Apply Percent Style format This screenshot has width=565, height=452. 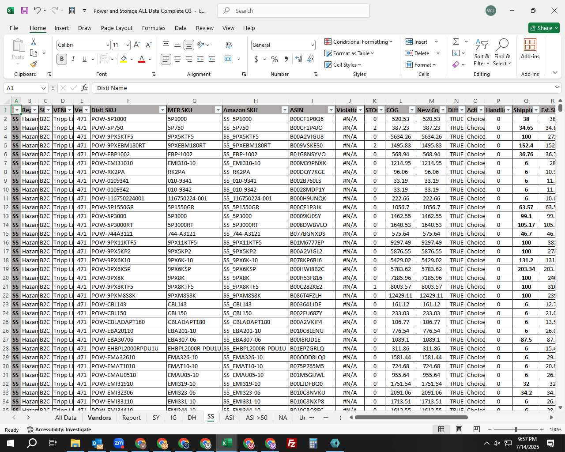275,59
